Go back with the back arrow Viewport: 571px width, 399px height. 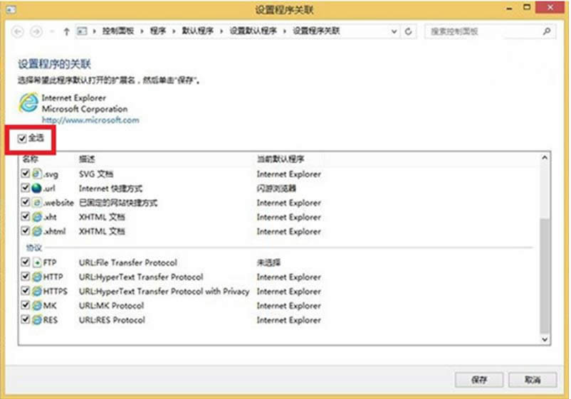pos(18,31)
